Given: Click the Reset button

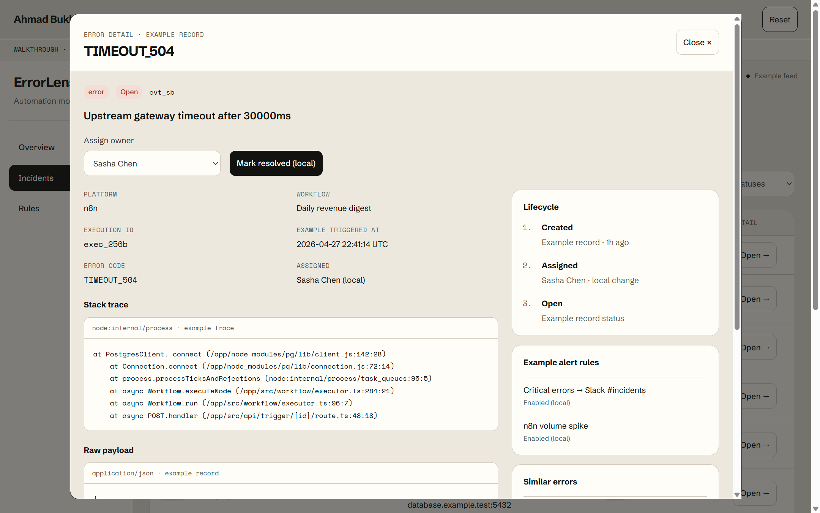Looking at the screenshot, I should 779,19.
